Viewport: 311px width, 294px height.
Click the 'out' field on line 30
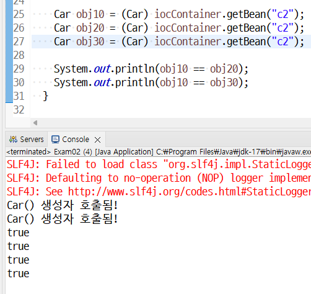point(102,82)
